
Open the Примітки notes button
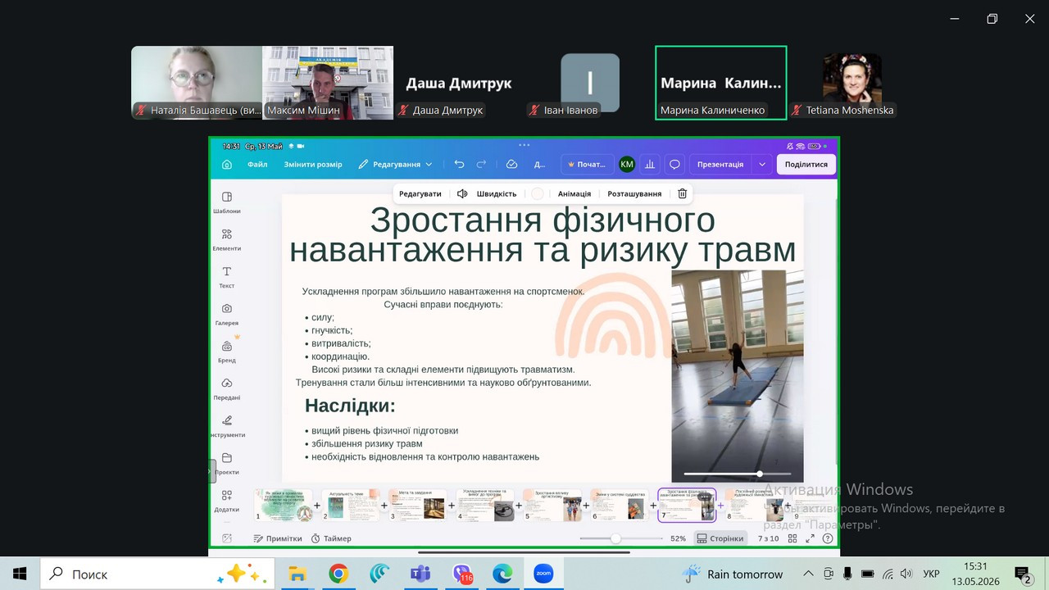coord(278,538)
